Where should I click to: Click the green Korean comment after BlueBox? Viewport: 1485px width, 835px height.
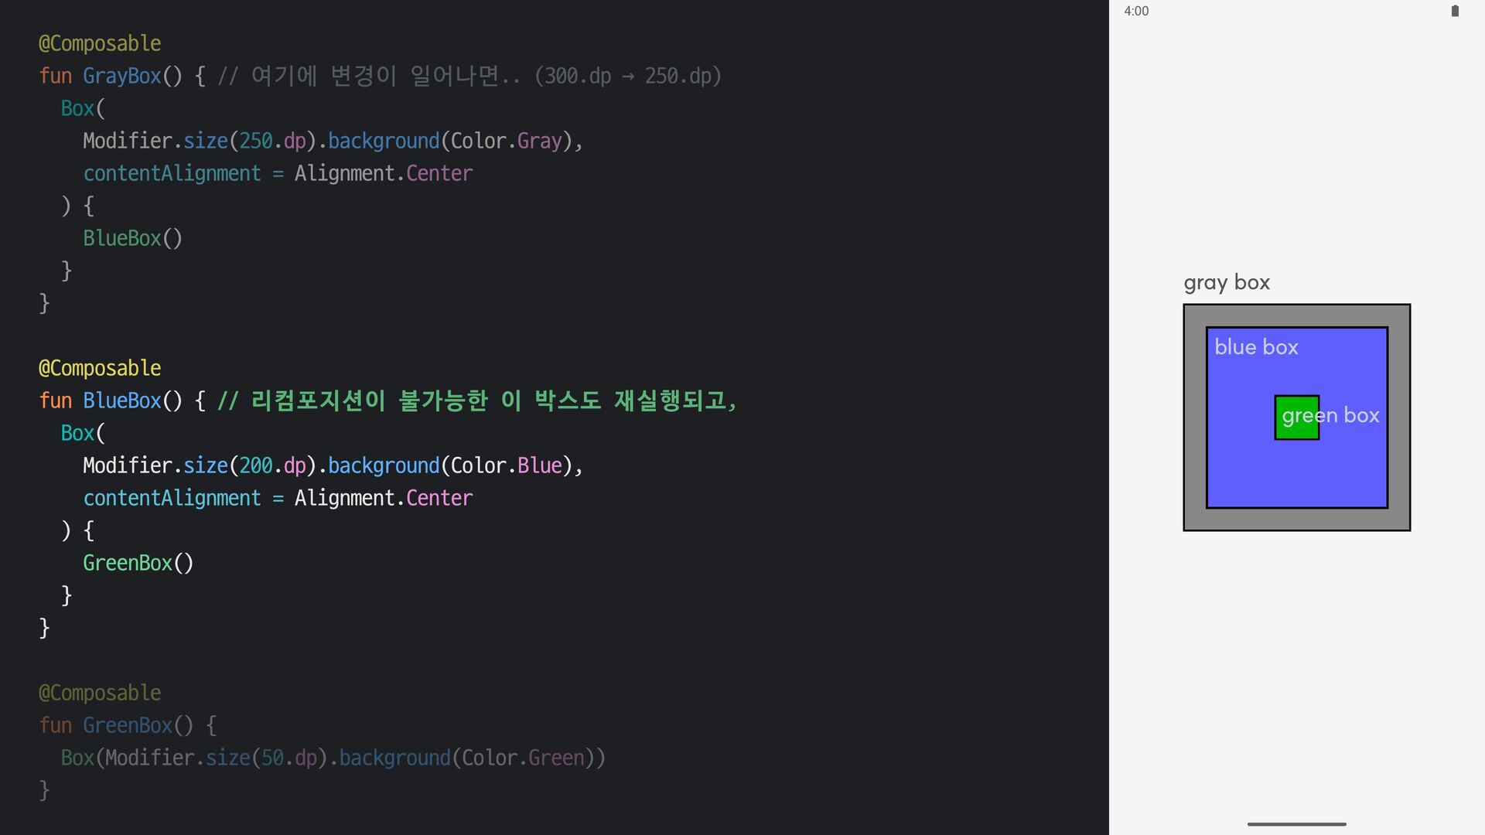[x=476, y=400]
